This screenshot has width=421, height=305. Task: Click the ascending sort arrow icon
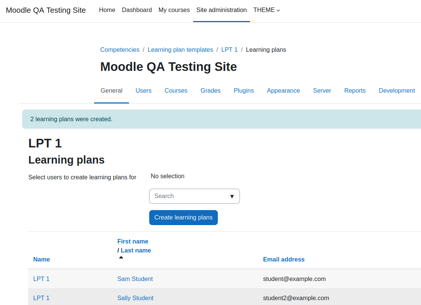coord(121,257)
